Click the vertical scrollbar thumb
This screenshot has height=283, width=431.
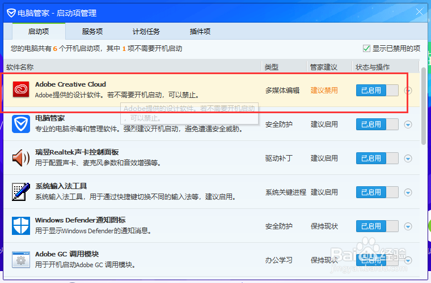click(424, 106)
